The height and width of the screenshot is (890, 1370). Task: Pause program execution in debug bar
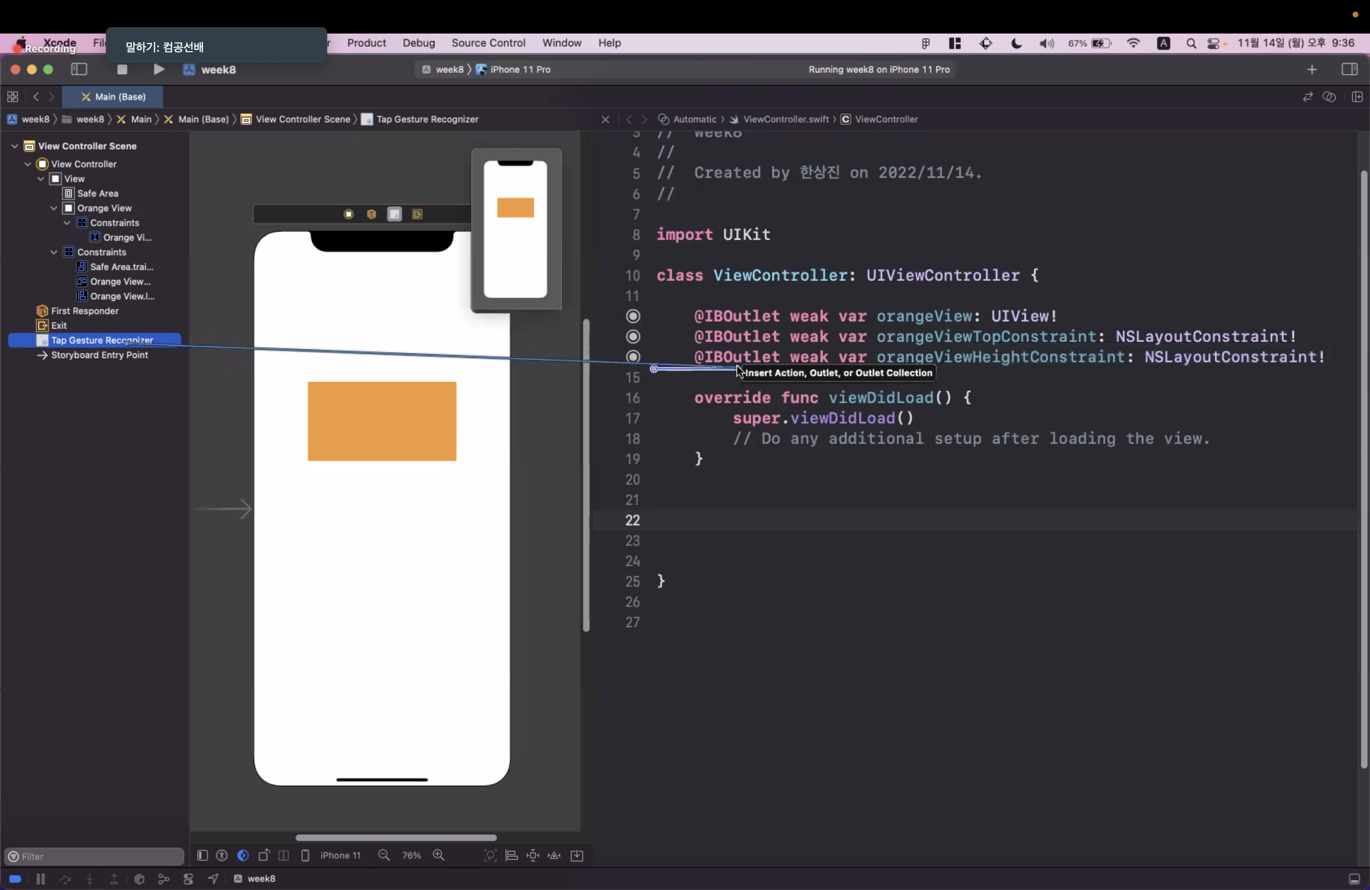pyautogui.click(x=40, y=879)
